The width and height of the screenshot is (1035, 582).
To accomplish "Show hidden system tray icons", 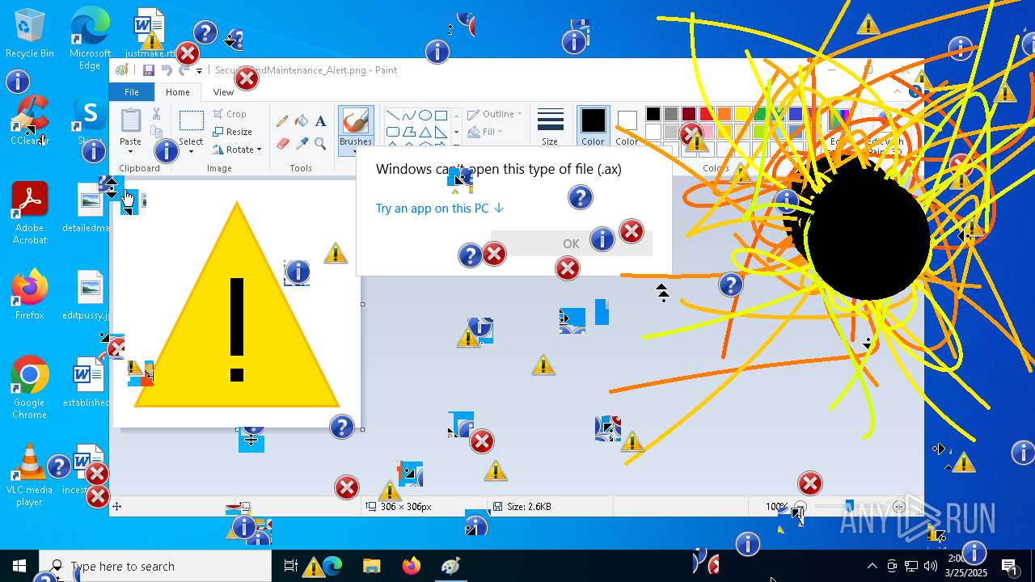I will pyautogui.click(x=872, y=566).
